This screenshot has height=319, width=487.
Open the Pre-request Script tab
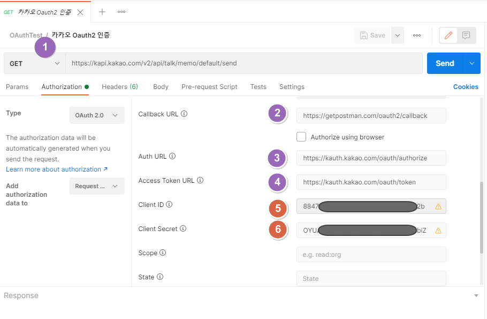click(209, 87)
